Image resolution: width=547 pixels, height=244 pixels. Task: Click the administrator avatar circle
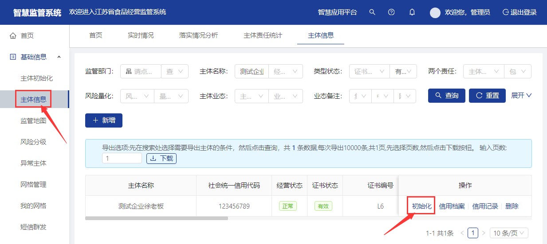pyautogui.click(x=435, y=13)
